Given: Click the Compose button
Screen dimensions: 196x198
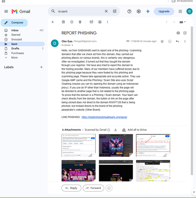Looking at the screenshot, I should (x=14, y=23).
